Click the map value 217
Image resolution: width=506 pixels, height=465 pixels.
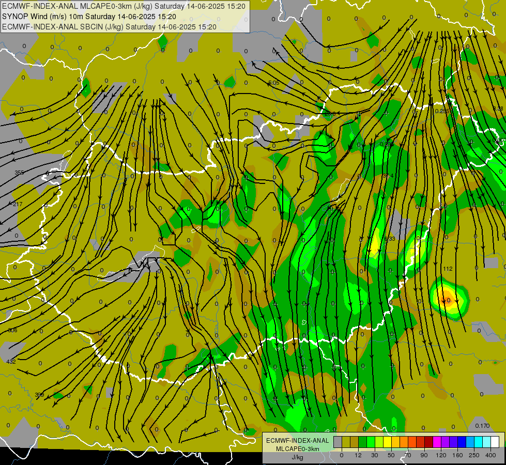pos(18,204)
